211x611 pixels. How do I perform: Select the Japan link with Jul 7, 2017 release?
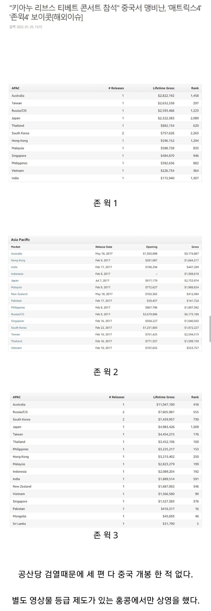point(15,281)
